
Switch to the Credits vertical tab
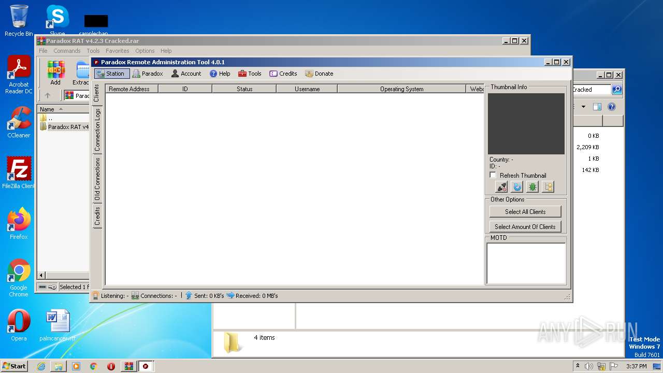coord(97,216)
